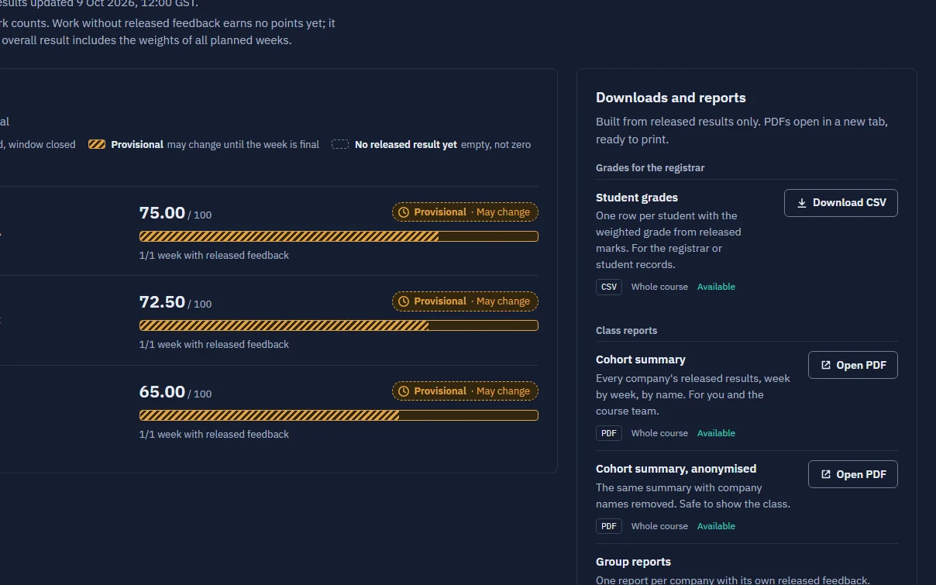Click the striped progress bar for the 65.00 score

[339, 415]
